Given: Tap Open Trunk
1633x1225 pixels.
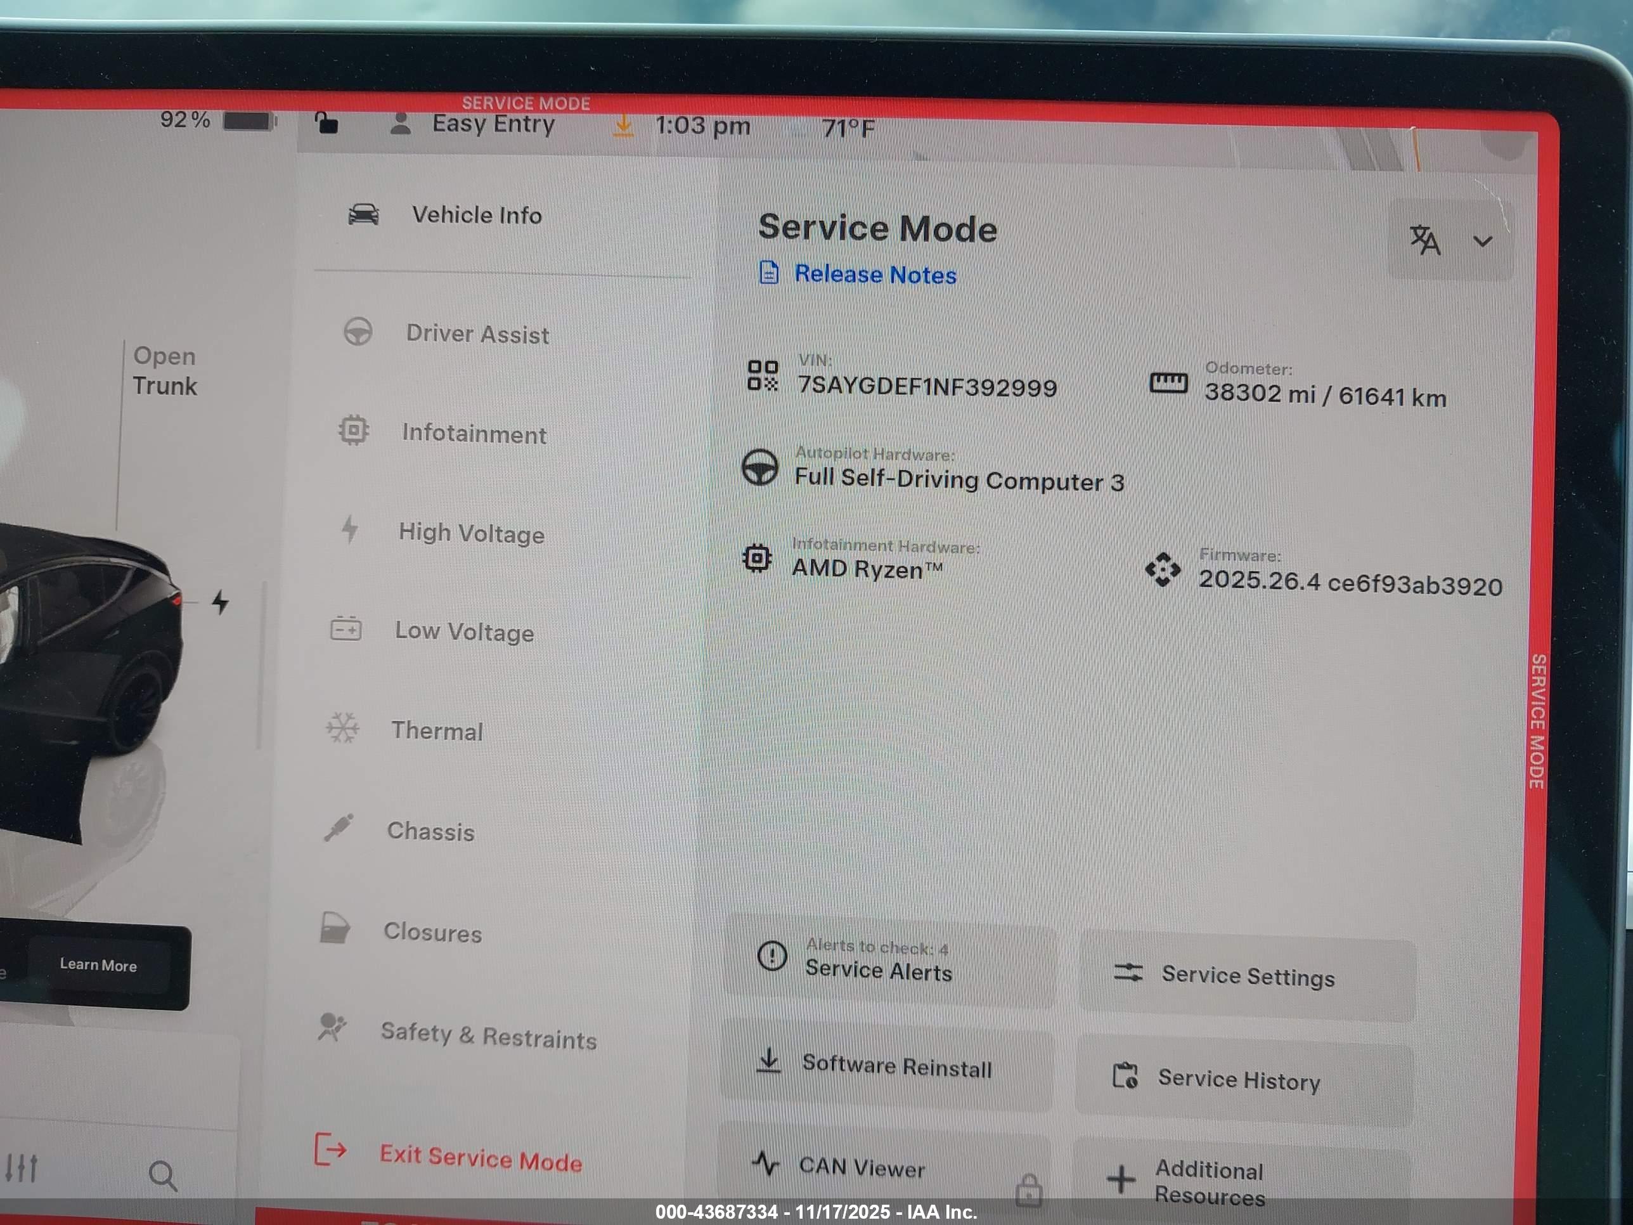Looking at the screenshot, I should [165, 371].
